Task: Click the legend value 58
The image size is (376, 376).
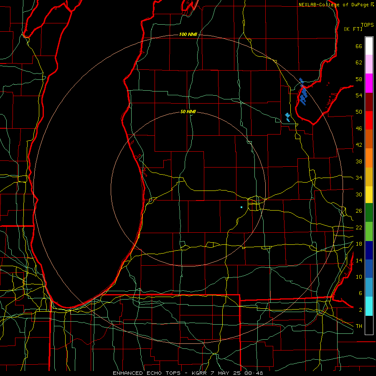Action: pos(359,79)
